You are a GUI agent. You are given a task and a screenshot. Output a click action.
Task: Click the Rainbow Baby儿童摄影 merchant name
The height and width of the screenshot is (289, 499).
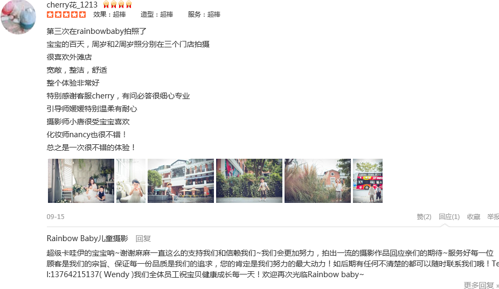pos(87,238)
